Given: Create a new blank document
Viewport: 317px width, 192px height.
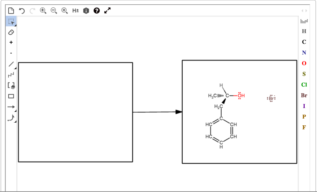Looking at the screenshot, I should pyautogui.click(x=11, y=10).
